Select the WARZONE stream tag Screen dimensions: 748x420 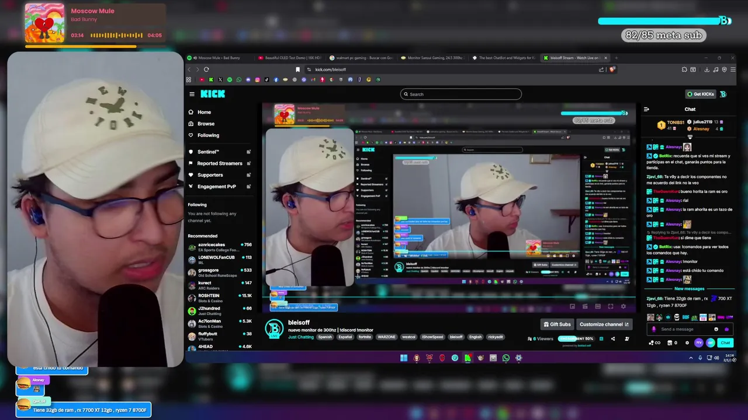point(386,337)
